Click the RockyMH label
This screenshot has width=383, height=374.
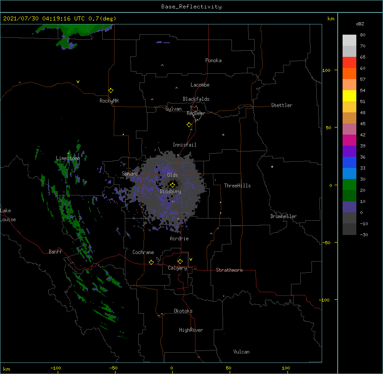(109, 101)
